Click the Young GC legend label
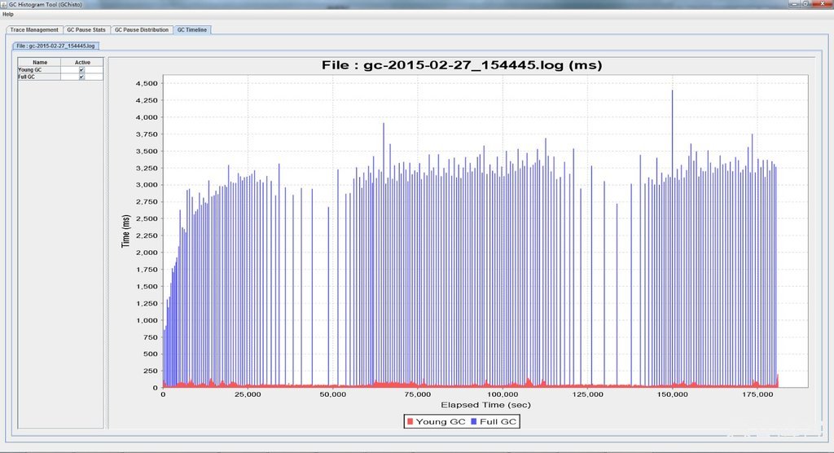Image resolution: width=834 pixels, height=453 pixels. pos(441,421)
